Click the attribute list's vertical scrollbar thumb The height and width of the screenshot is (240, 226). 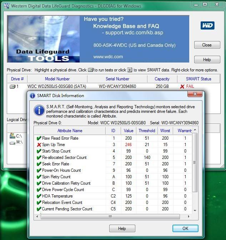tap(195, 162)
